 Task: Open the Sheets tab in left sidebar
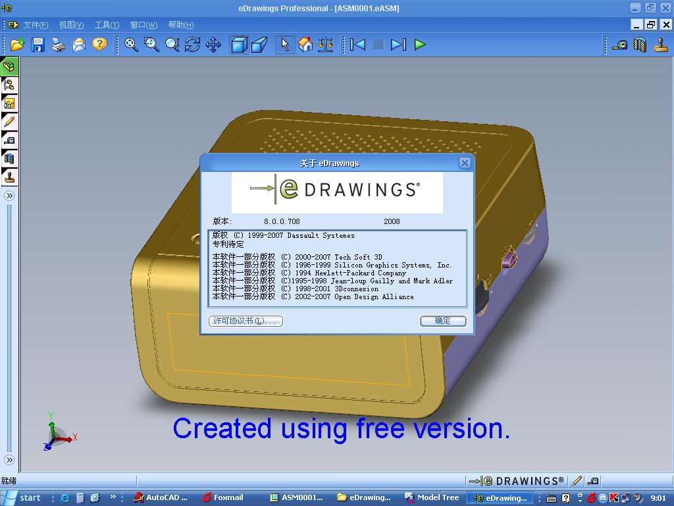[x=9, y=103]
